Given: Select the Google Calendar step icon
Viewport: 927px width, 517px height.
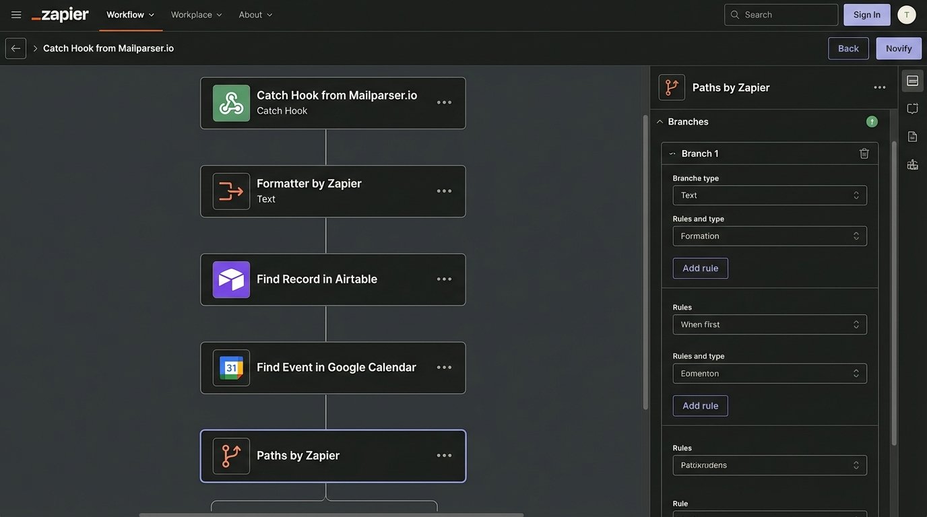Looking at the screenshot, I should click(231, 368).
